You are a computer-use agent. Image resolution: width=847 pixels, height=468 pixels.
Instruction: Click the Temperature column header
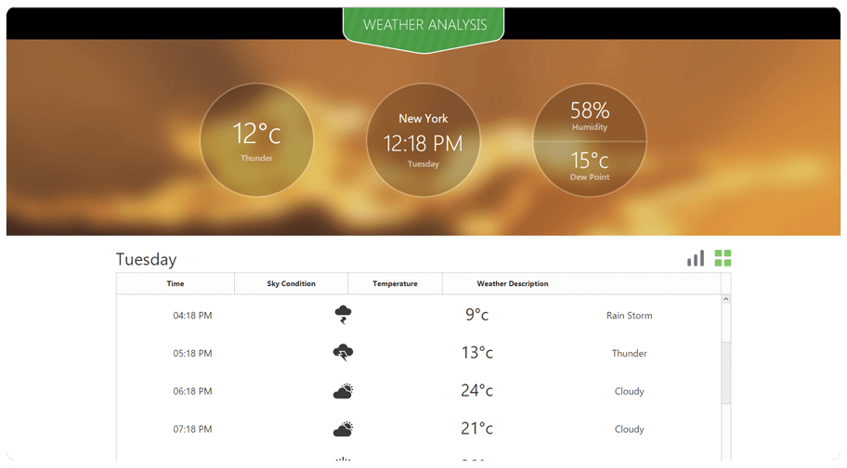click(395, 283)
